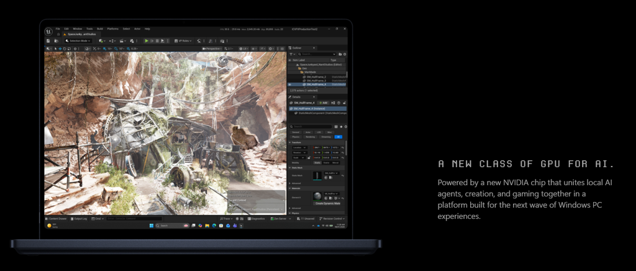The height and width of the screenshot is (271, 636).
Task: Click the stop simulation square button
Action: click(x=157, y=41)
